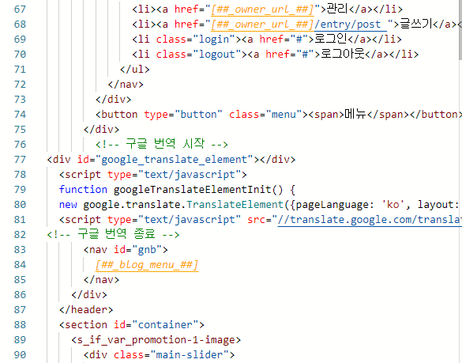Click line number 67 in the gutter
Screen dimensions: 462x363
pos(20,9)
